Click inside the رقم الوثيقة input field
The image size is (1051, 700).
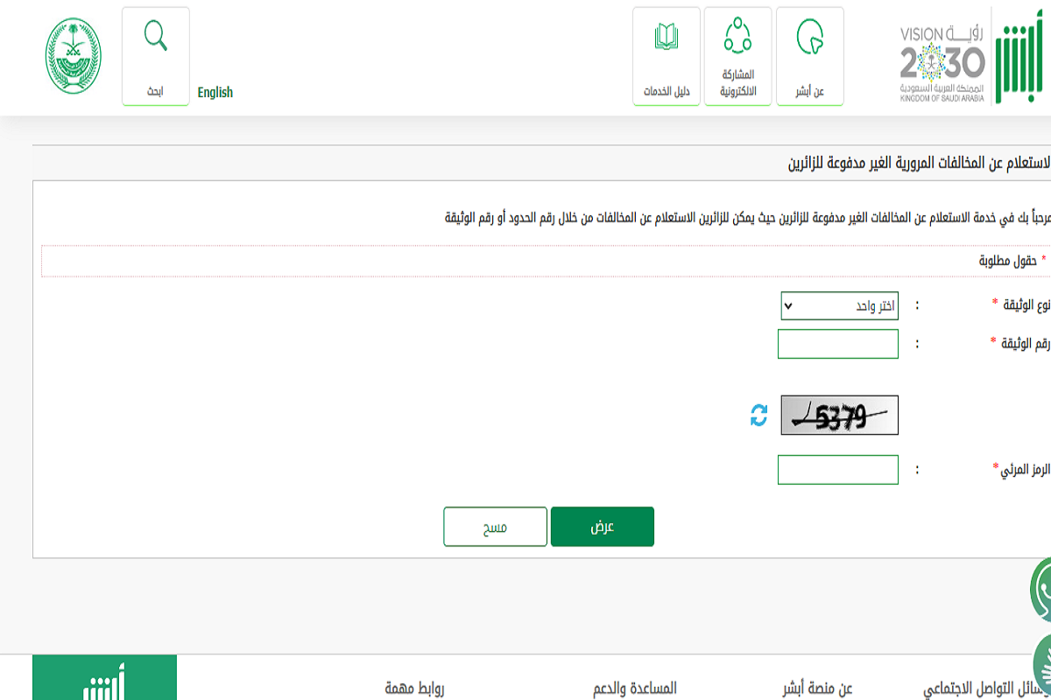coord(838,344)
